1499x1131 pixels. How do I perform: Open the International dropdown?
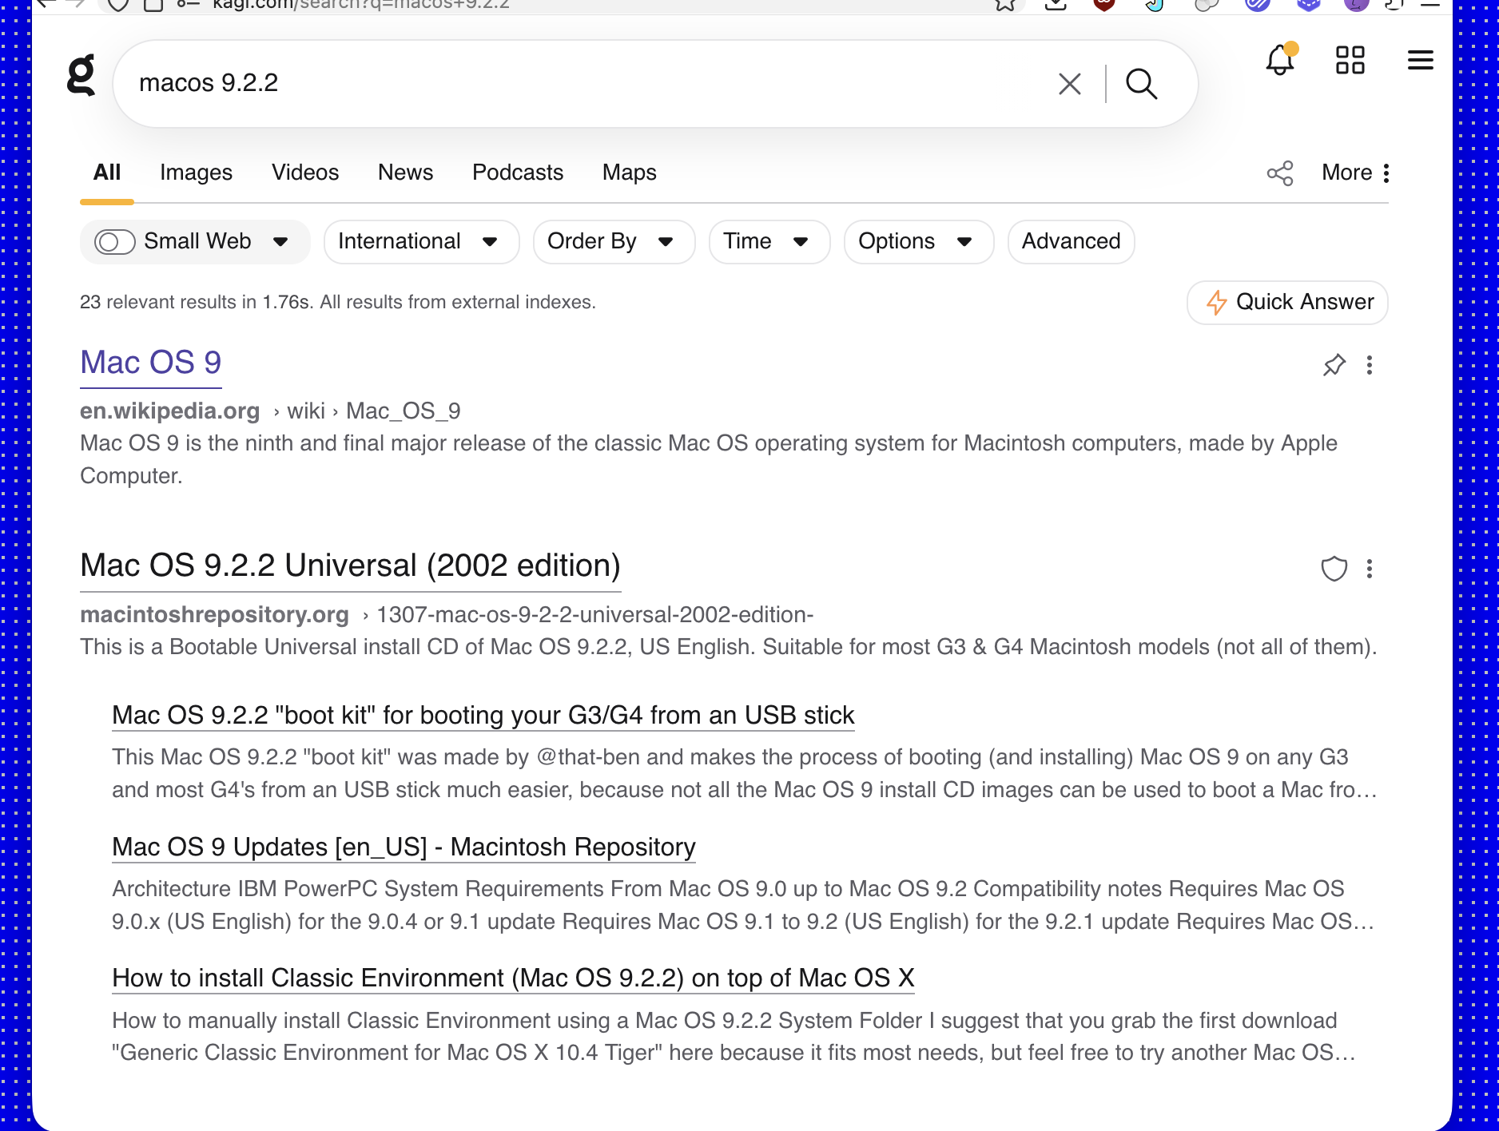point(421,241)
